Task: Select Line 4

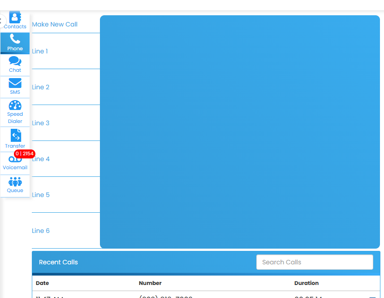Action: click(41, 159)
